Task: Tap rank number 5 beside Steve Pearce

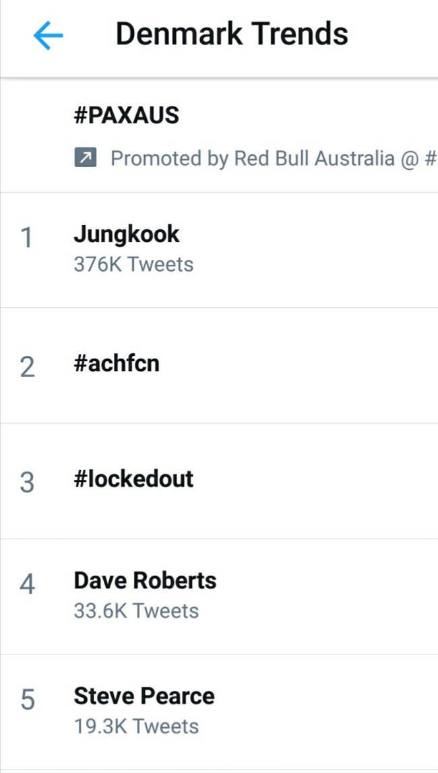Action: [28, 700]
